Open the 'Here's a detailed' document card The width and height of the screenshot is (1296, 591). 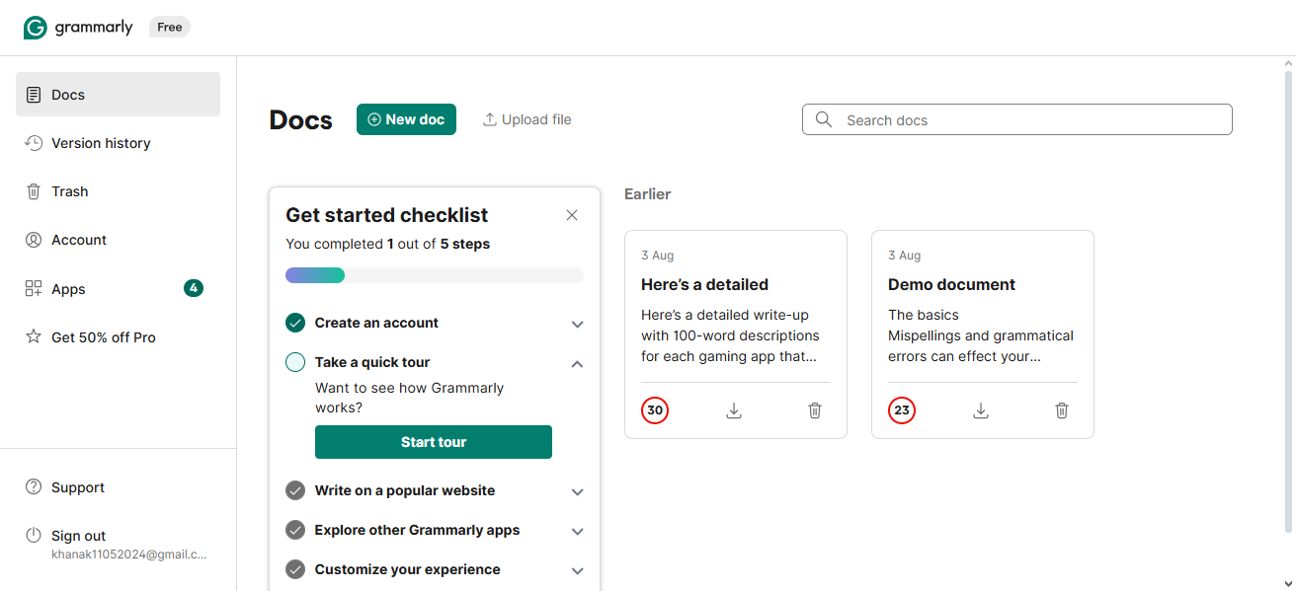point(736,334)
